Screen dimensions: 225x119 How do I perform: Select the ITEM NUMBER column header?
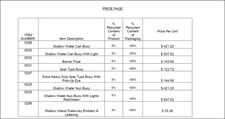pyautogui.click(x=28, y=37)
